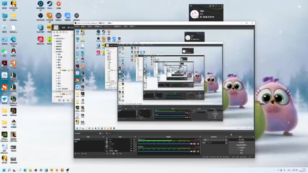This screenshot has width=308, height=173.
Task: Click Studio Mode button in Controls dock
Action: pos(241,148)
